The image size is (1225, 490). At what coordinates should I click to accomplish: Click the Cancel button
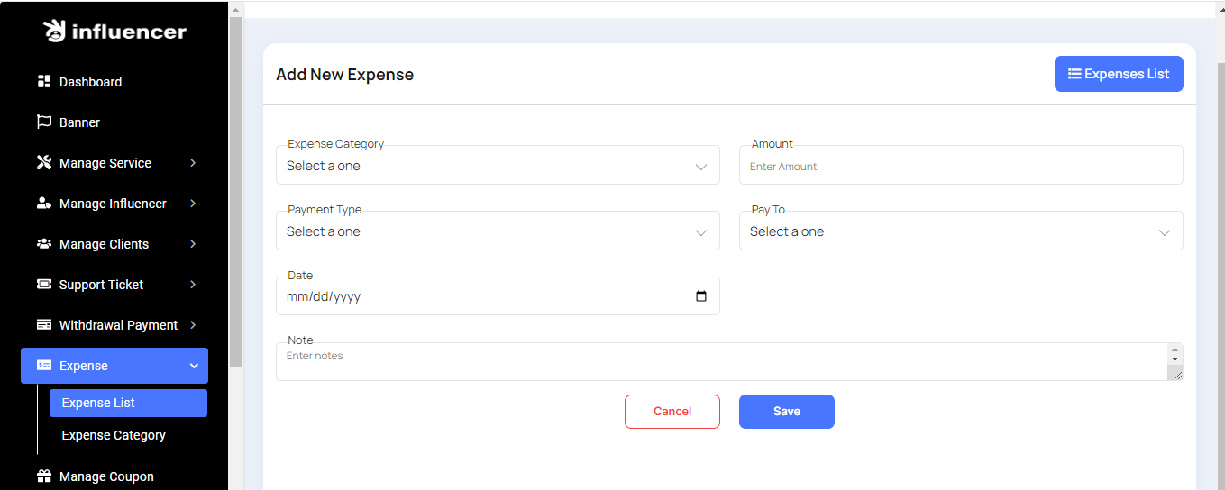click(x=672, y=412)
